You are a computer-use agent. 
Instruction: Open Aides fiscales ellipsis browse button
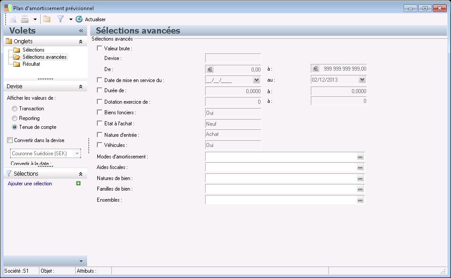[x=360, y=167]
